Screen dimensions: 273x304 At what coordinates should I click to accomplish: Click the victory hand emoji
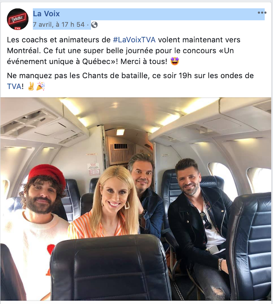(31, 86)
